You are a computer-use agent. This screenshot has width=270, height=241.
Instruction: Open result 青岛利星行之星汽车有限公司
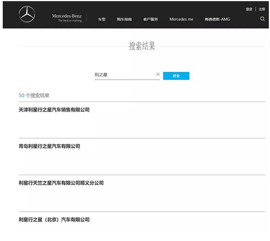pyautogui.click(x=49, y=146)
